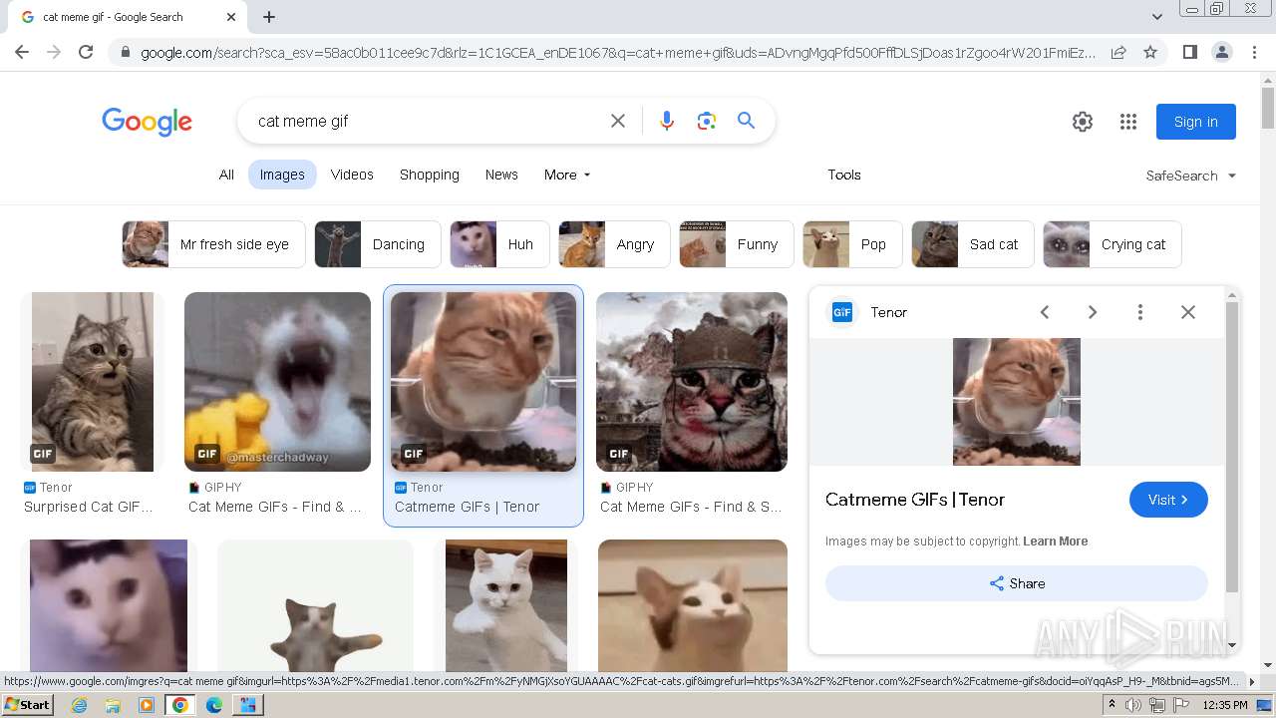Switch to the Shopping tab
This screenshot has height=718, width=1276.
point(430,175)
